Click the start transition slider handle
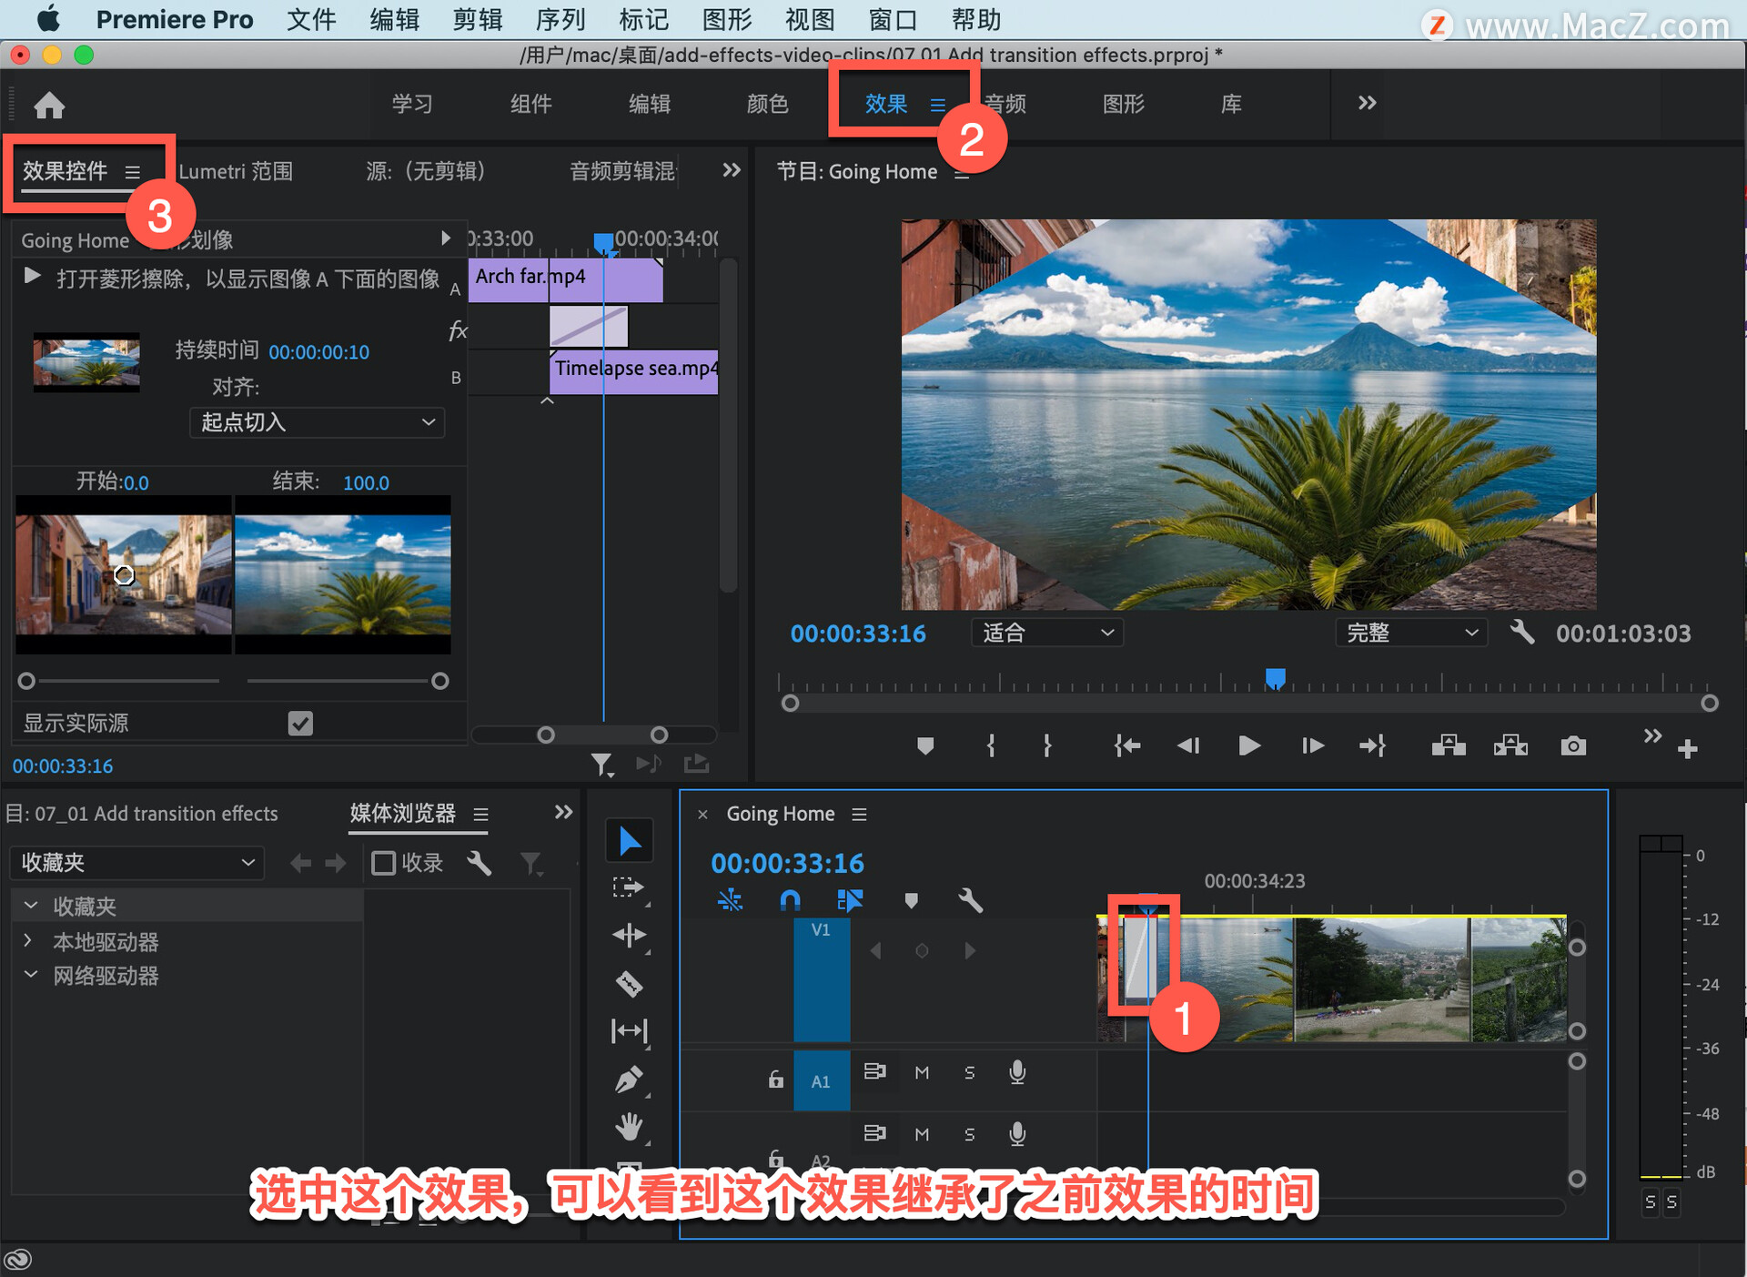 point(26,681)
